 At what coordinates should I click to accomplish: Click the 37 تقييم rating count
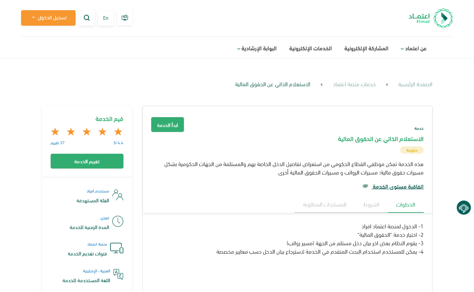[57, 143]
